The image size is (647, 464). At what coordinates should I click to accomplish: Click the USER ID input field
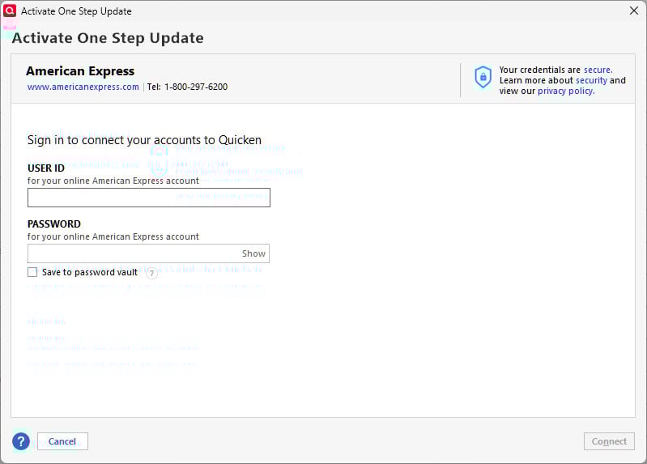[149, 198]
